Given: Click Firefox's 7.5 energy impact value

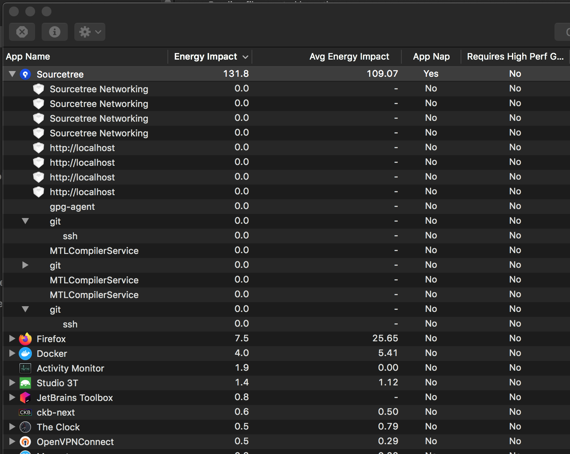Looking at the screenshot, I should (x=242, y=338).
